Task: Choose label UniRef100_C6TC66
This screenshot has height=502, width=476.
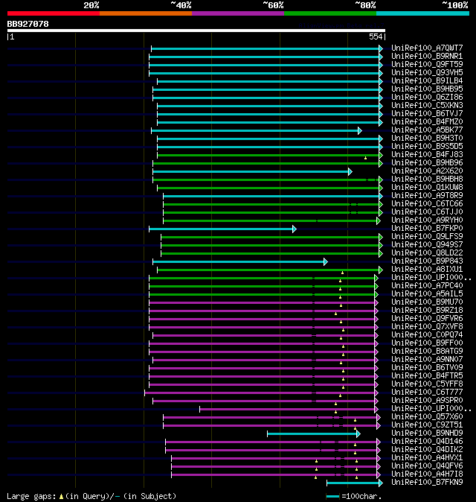Action: tap(427, 203)
